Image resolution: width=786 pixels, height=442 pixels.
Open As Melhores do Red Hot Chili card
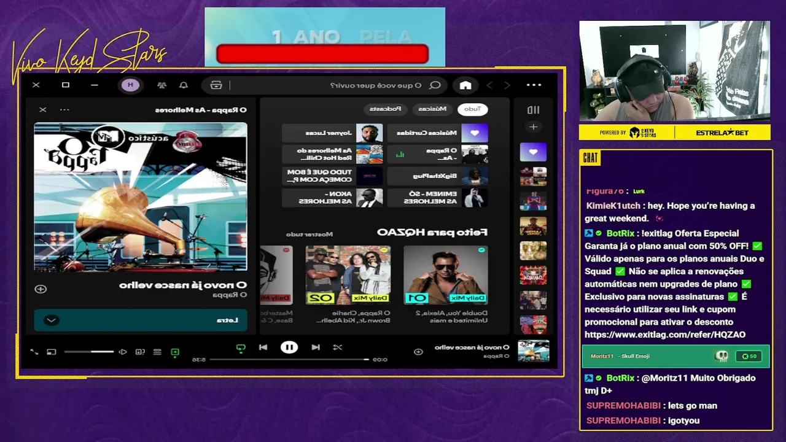coord(333,154)
